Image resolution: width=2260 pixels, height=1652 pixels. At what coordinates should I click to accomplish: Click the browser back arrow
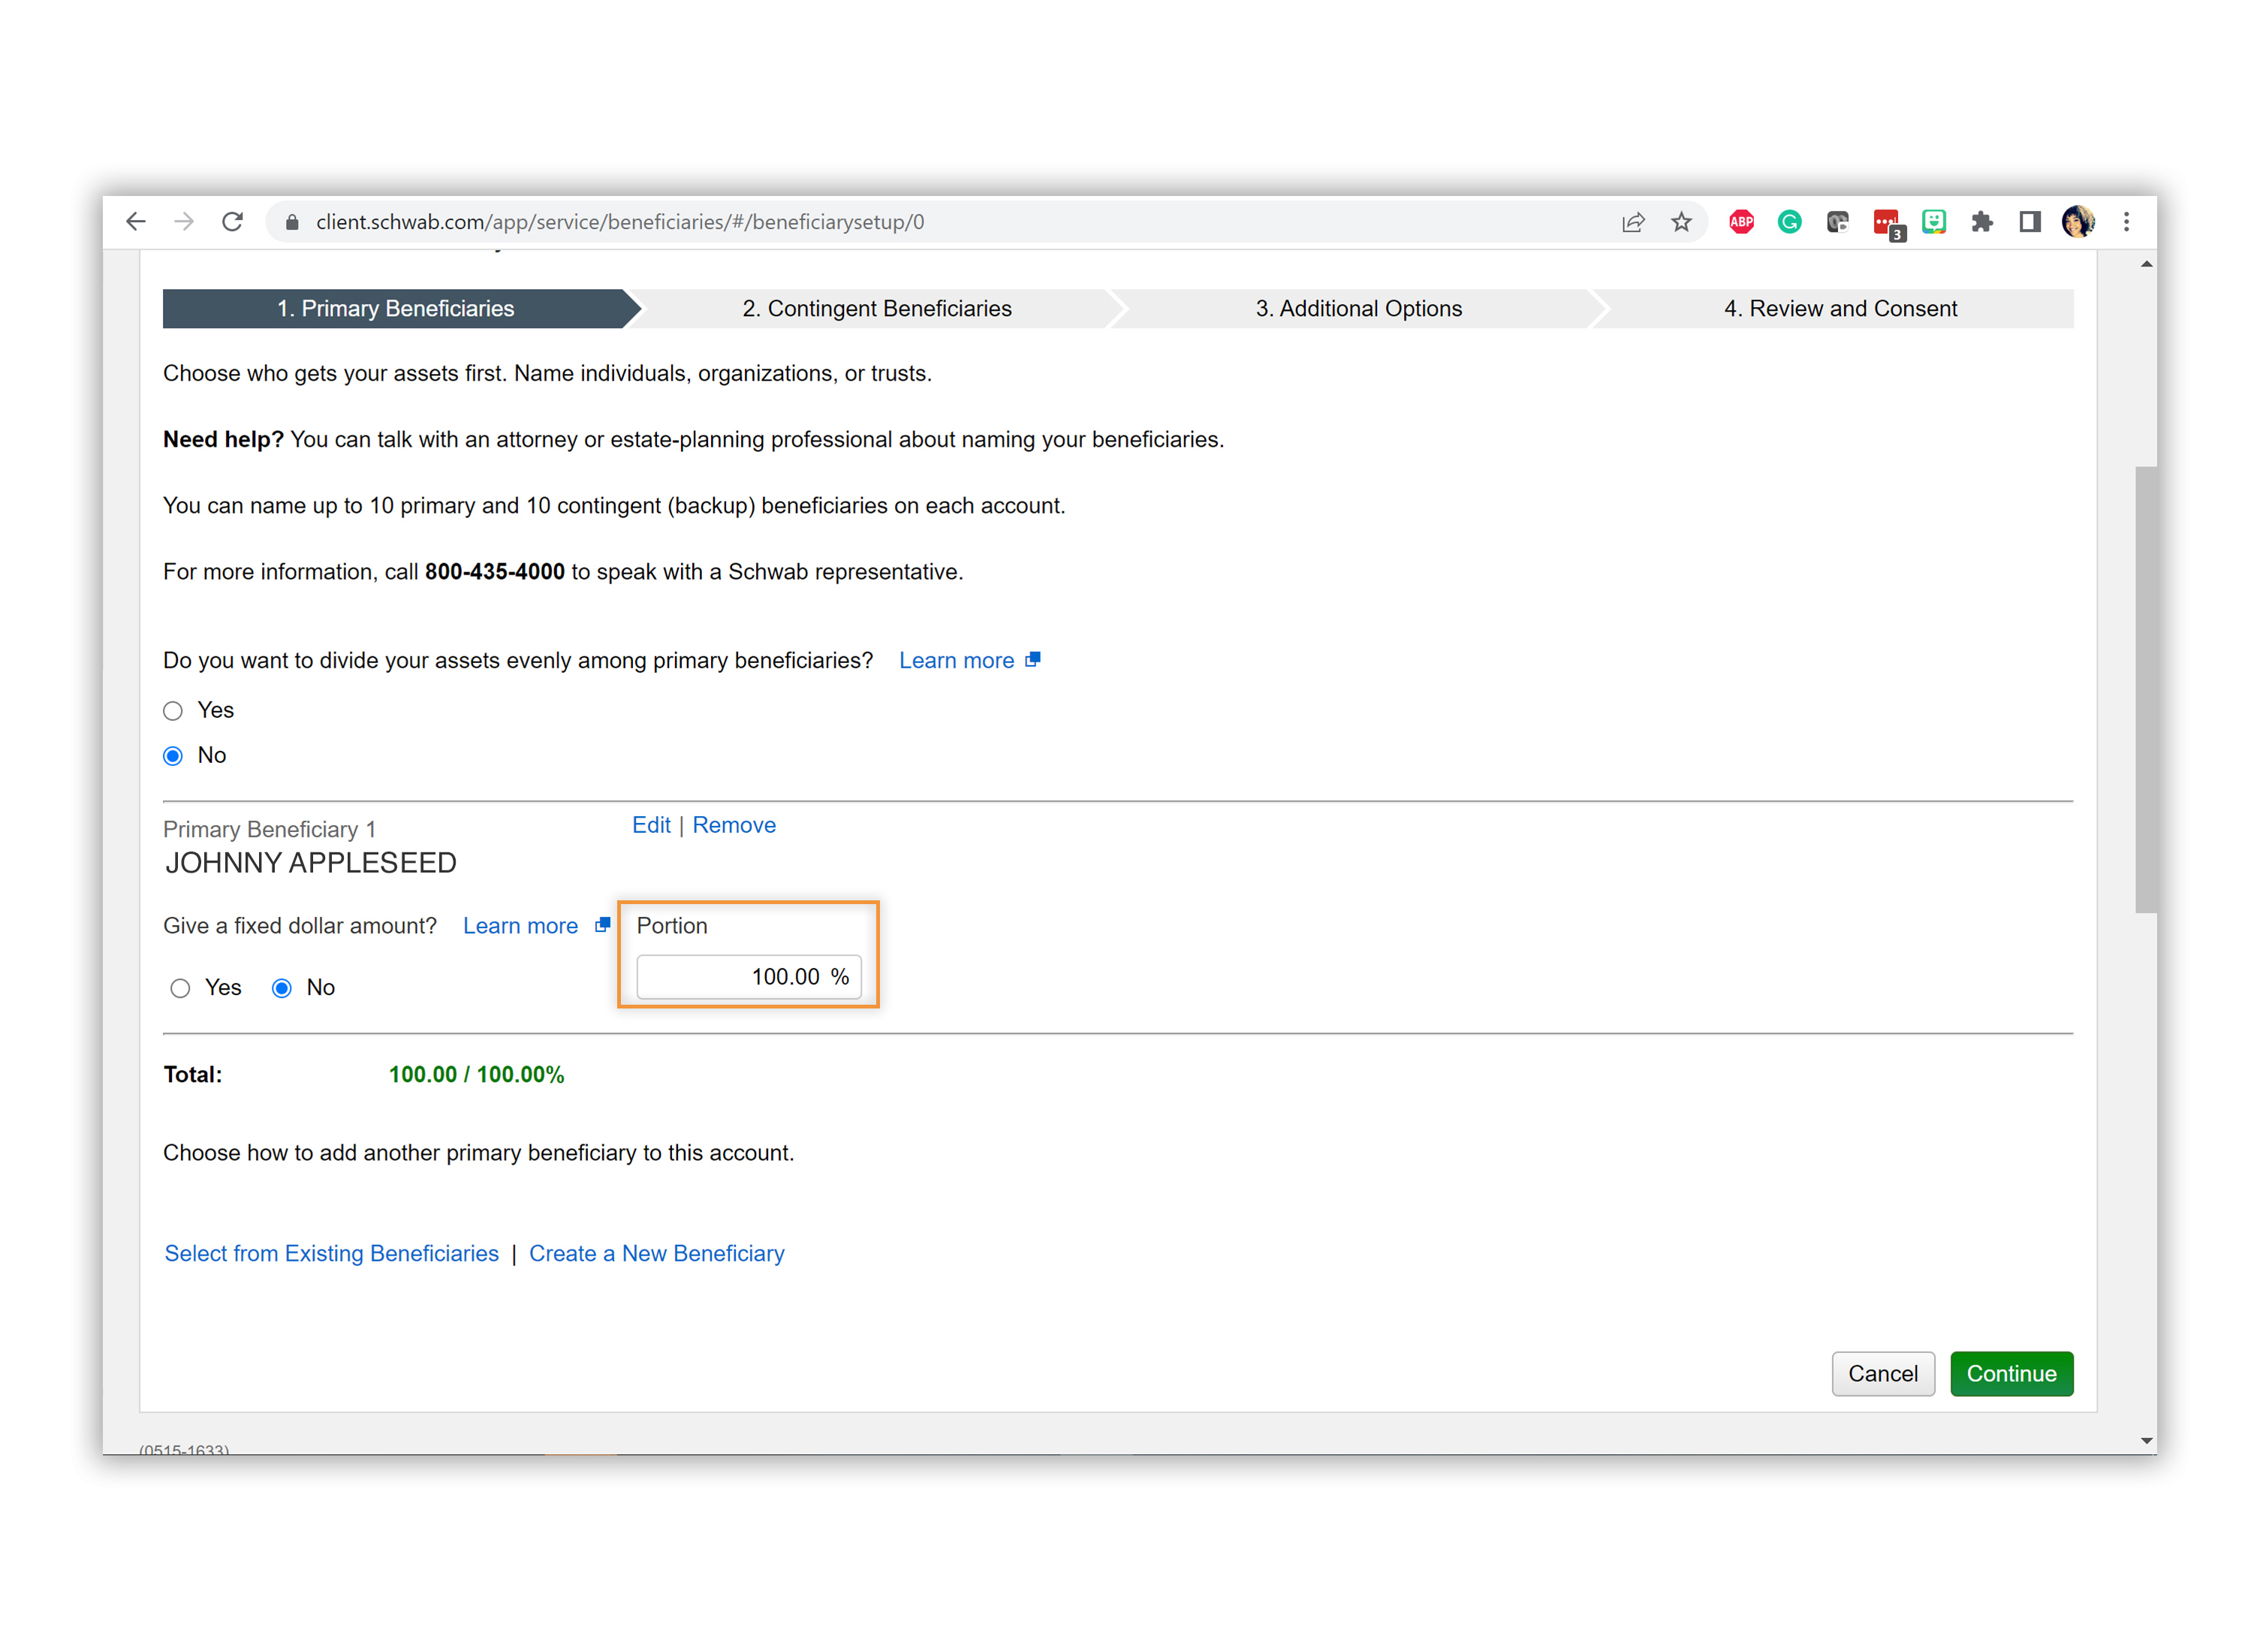point(136,222)
